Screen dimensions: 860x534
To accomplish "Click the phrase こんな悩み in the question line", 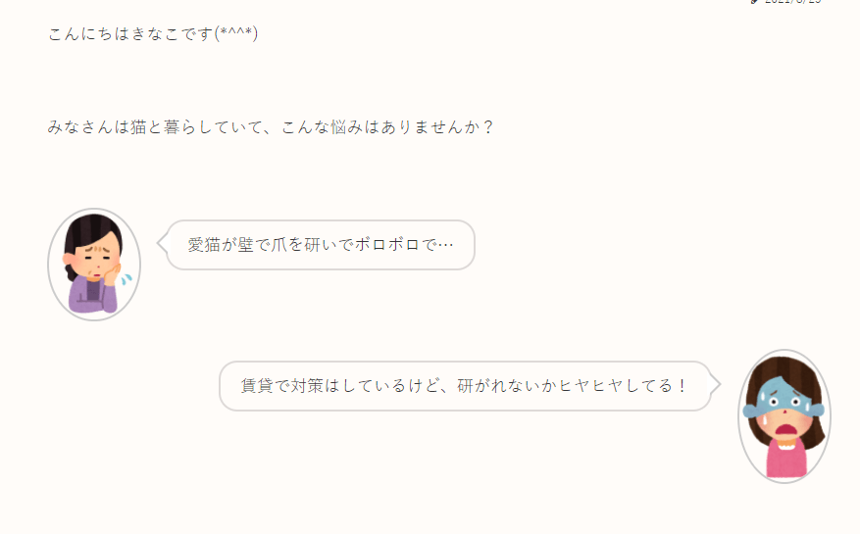I will pos(322,127).
